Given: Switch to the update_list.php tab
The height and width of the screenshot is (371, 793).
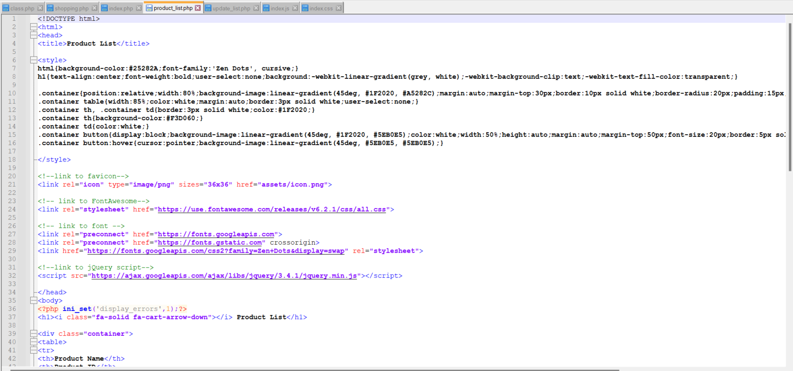Looking at the screenshot, I should pyautogui.click(x=231, y=8).
